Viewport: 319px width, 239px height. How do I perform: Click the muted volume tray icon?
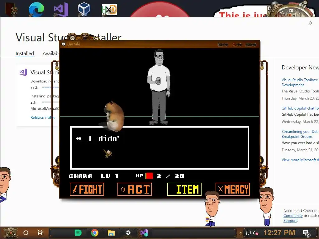[x=255, y=233]
